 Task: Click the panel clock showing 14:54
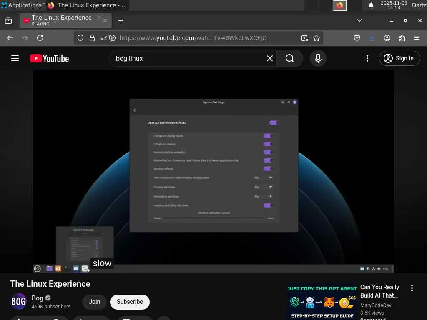394,5
